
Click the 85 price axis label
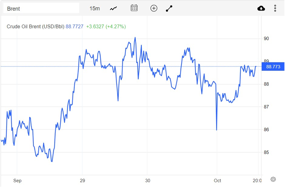[x=266, y=152]
